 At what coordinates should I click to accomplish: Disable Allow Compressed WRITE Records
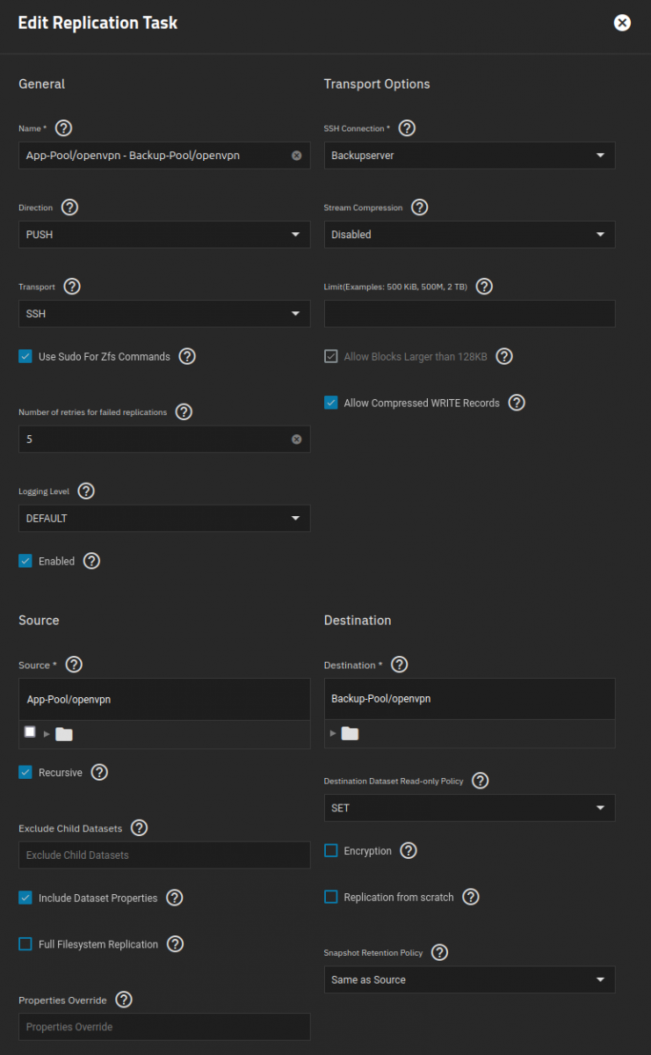[x=331, y=403]
